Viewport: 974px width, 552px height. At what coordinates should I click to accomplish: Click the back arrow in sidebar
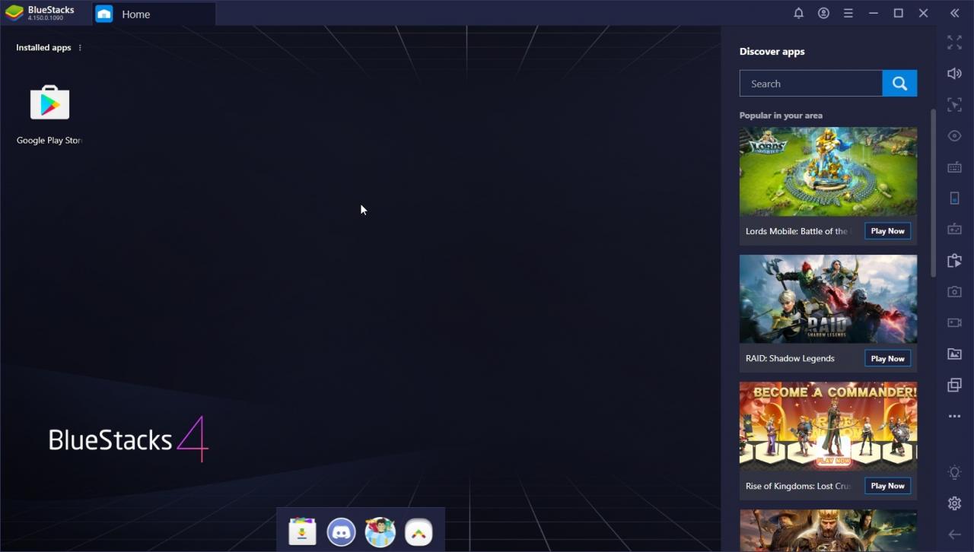[x=954, y=535]
